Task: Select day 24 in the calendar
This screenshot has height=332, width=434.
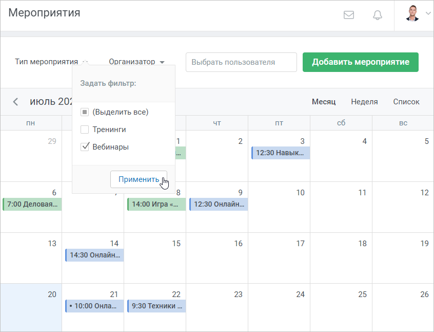Action: [x=279, y=308]
